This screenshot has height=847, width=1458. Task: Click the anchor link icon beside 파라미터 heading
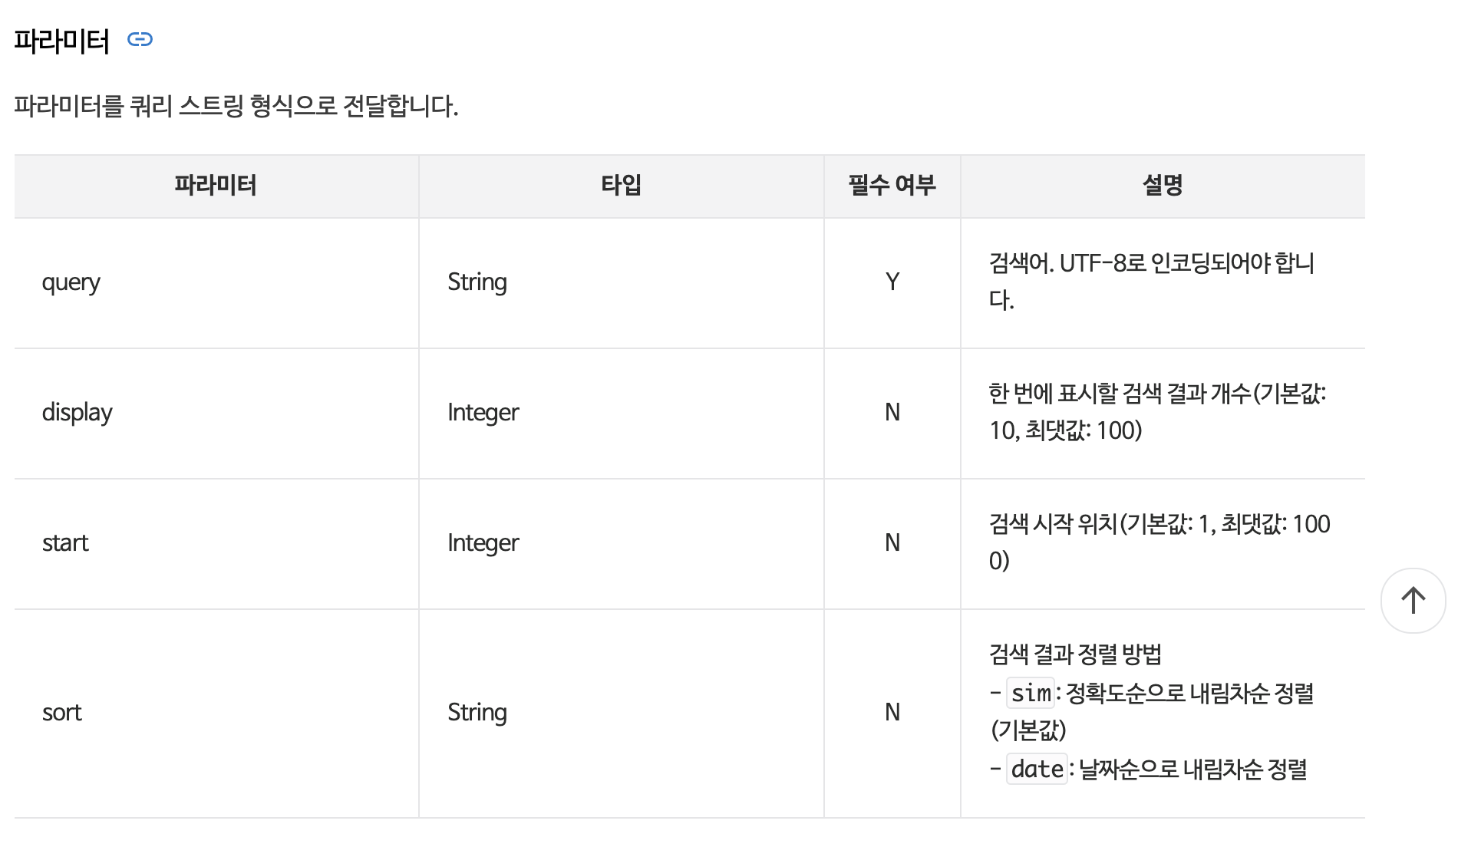(x=140, y=39)
